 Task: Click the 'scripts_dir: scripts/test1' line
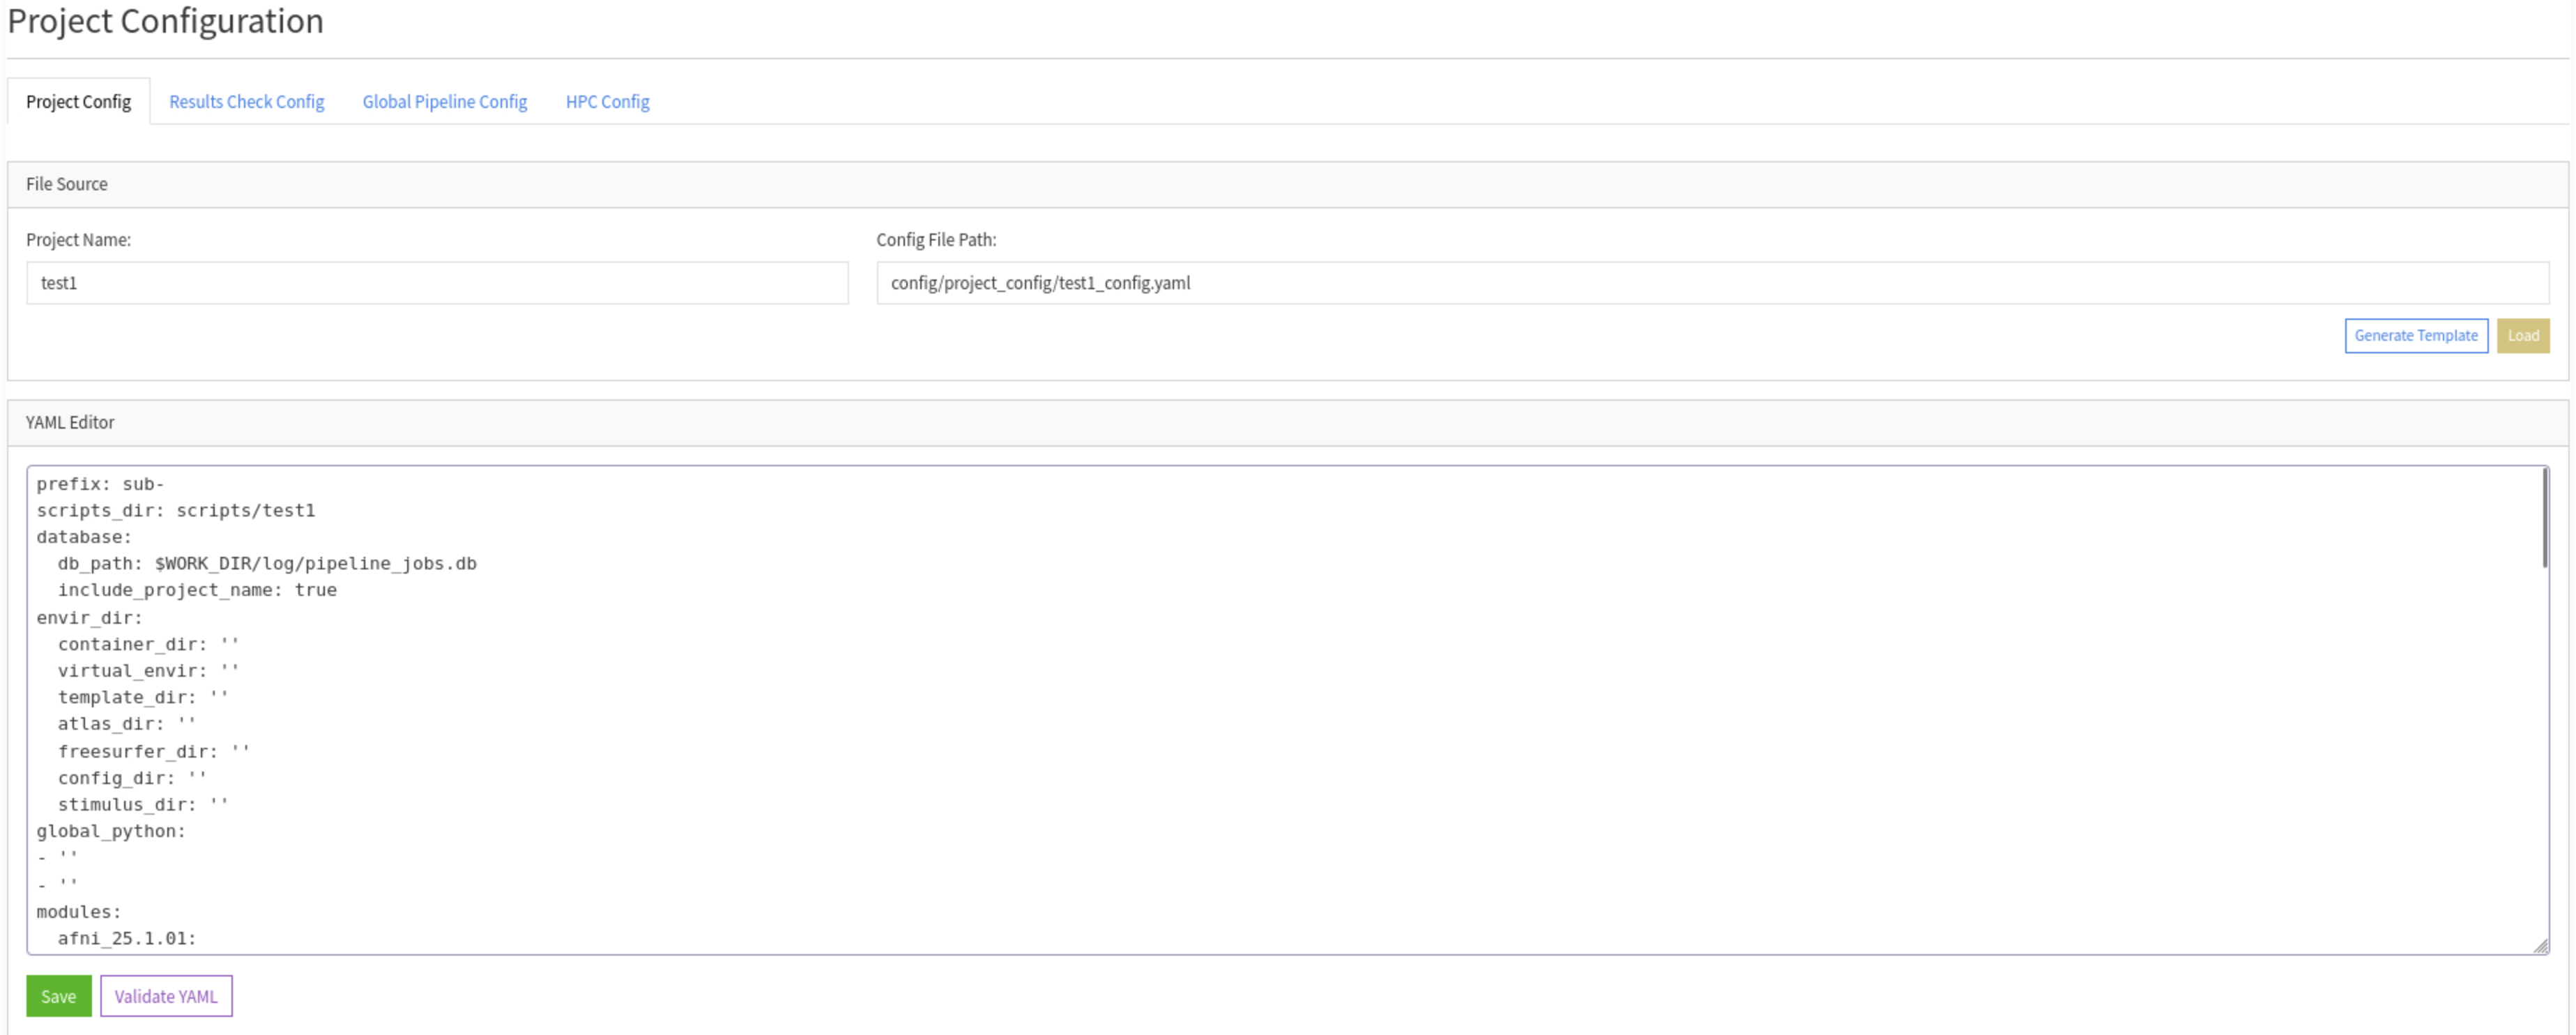176,511
